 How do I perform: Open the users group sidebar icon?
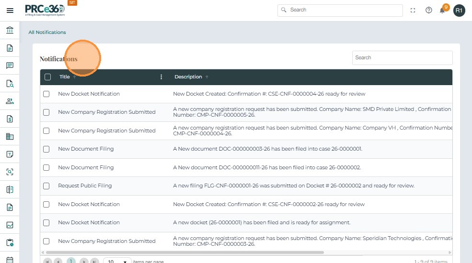[x=10, y=101]
